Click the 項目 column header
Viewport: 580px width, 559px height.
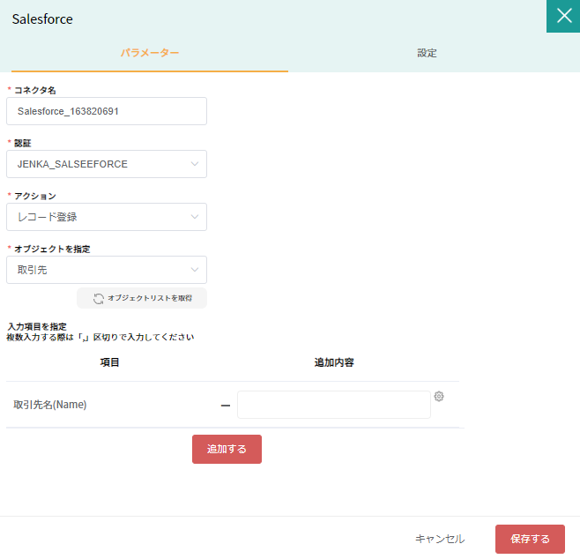(109, 362)
